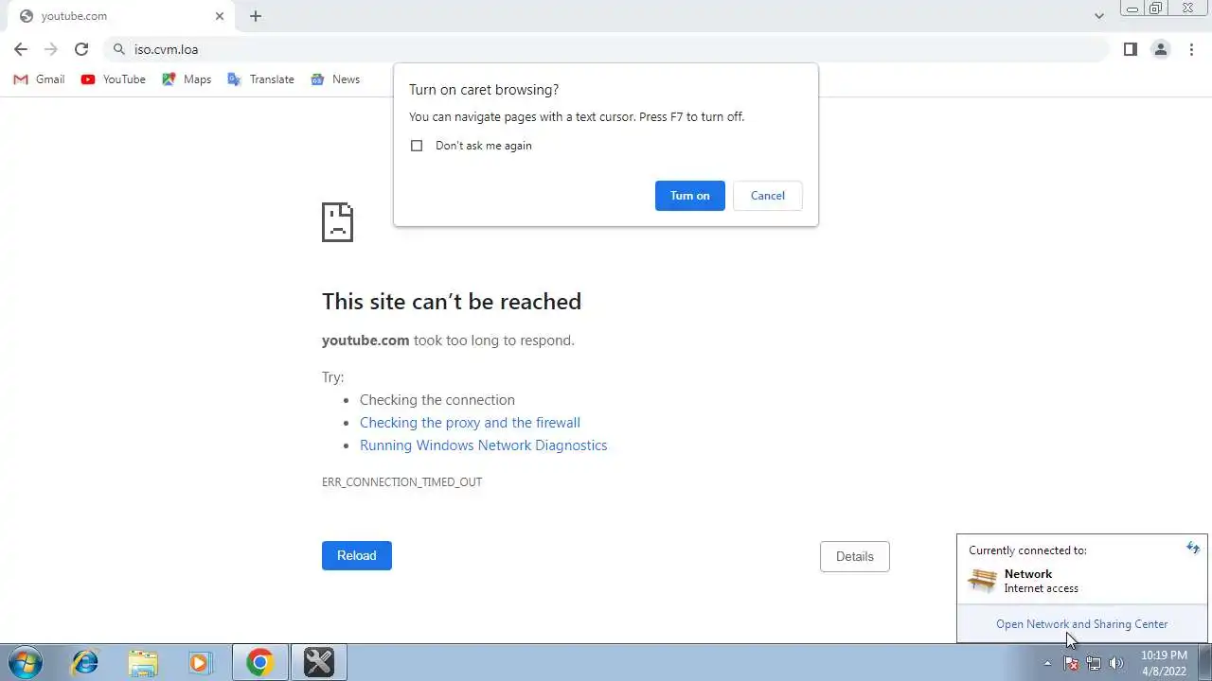This screenshot has height=681, width=1212.
Task: Click the Network connection icon in the popup
Action: (983, 580)
